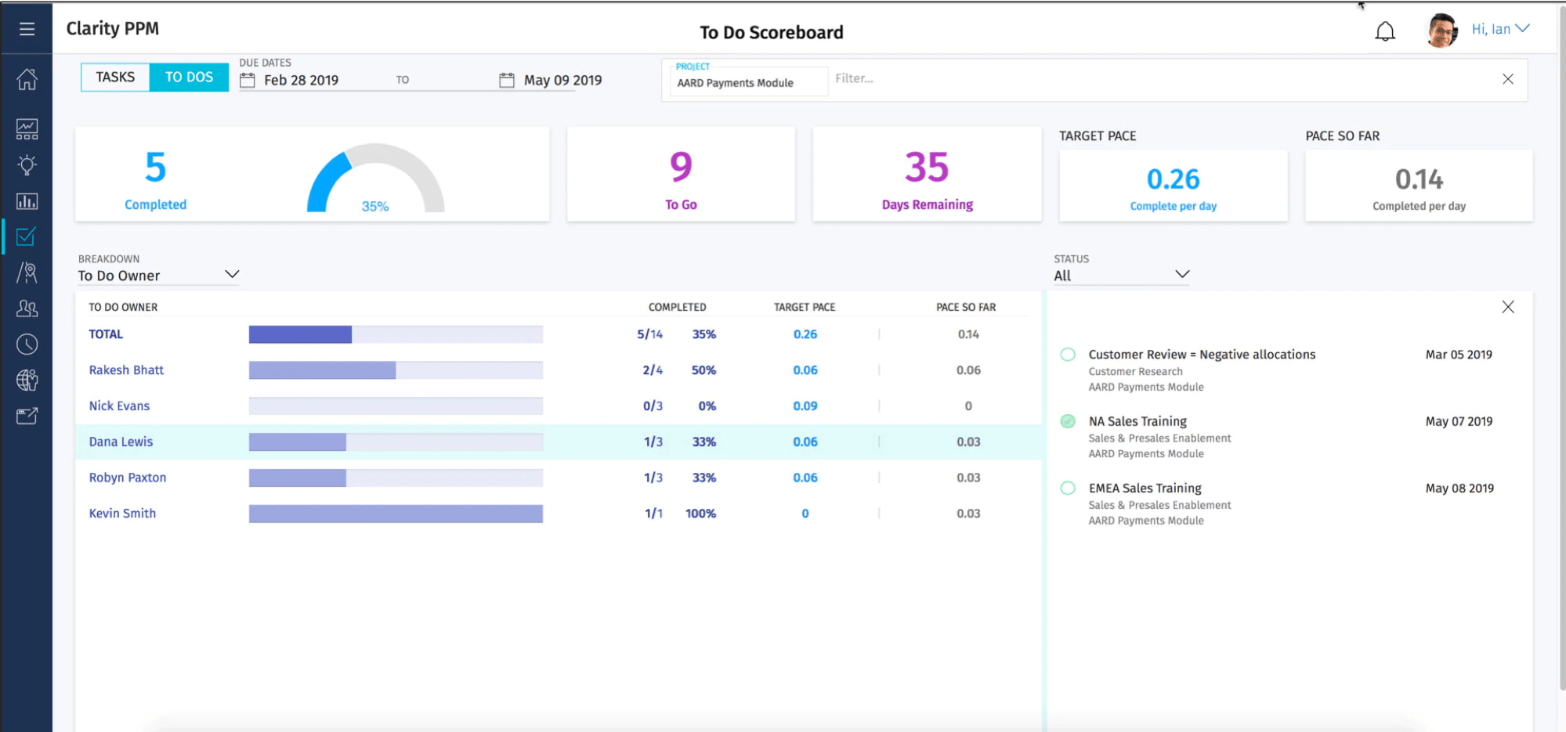1566x732 pixels.
Task: Switch to the TO DOS tab
Action: click(189, 77)
